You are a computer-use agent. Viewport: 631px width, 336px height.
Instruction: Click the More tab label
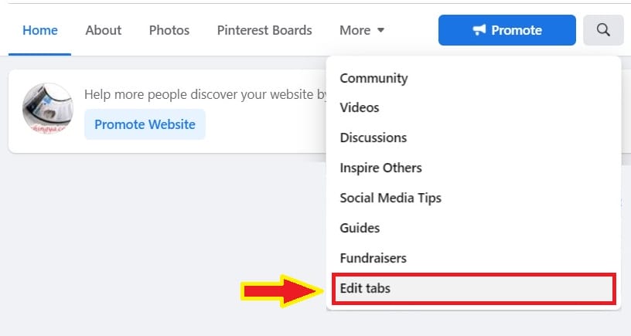click(355, 30)
